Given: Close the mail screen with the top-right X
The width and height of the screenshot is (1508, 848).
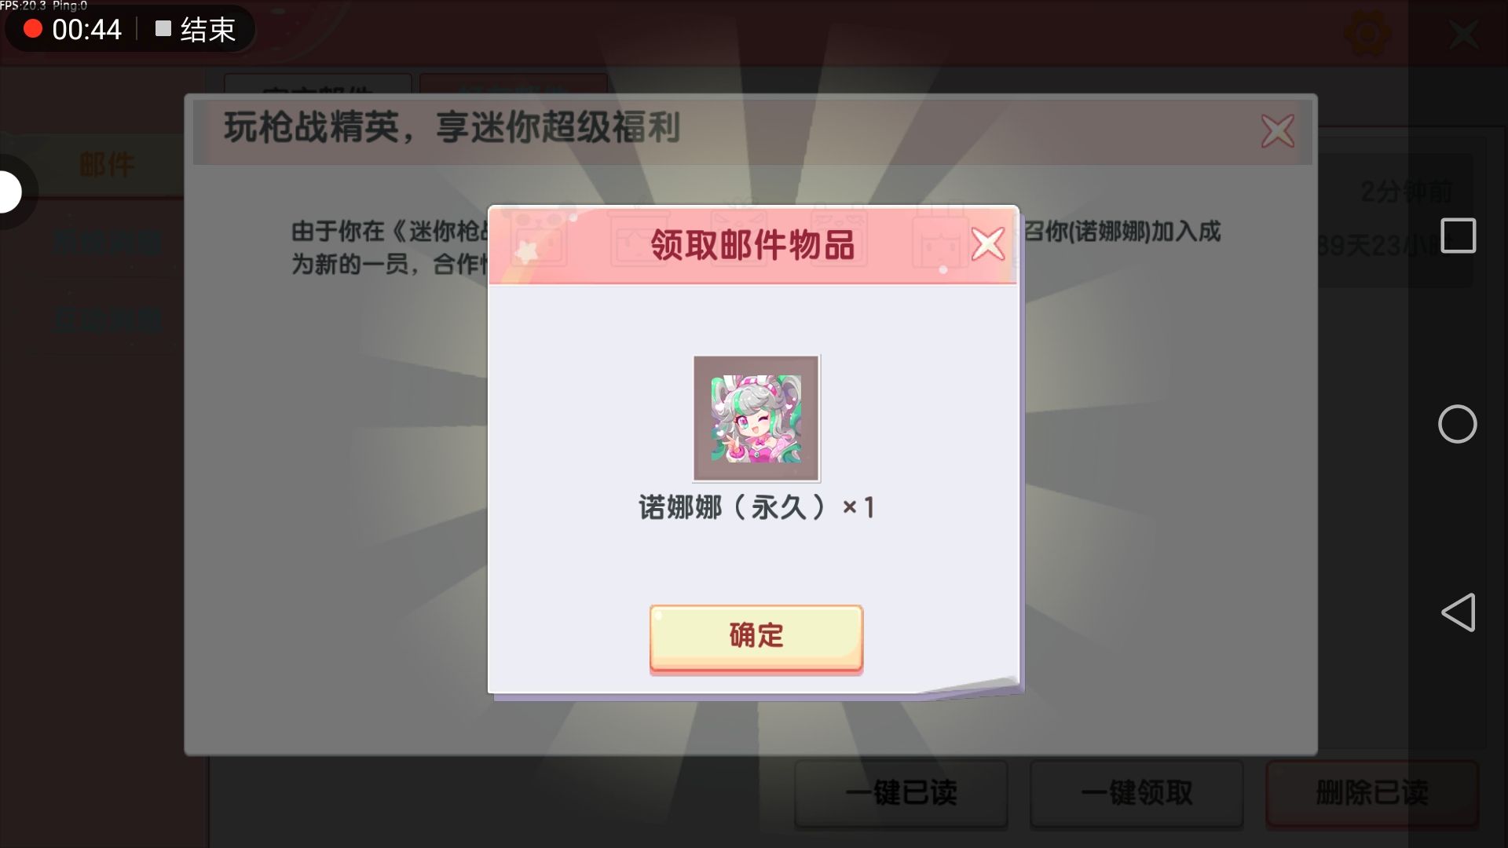Looking at the screenshot, I should pyautogui.click(x=1463, y=34).
